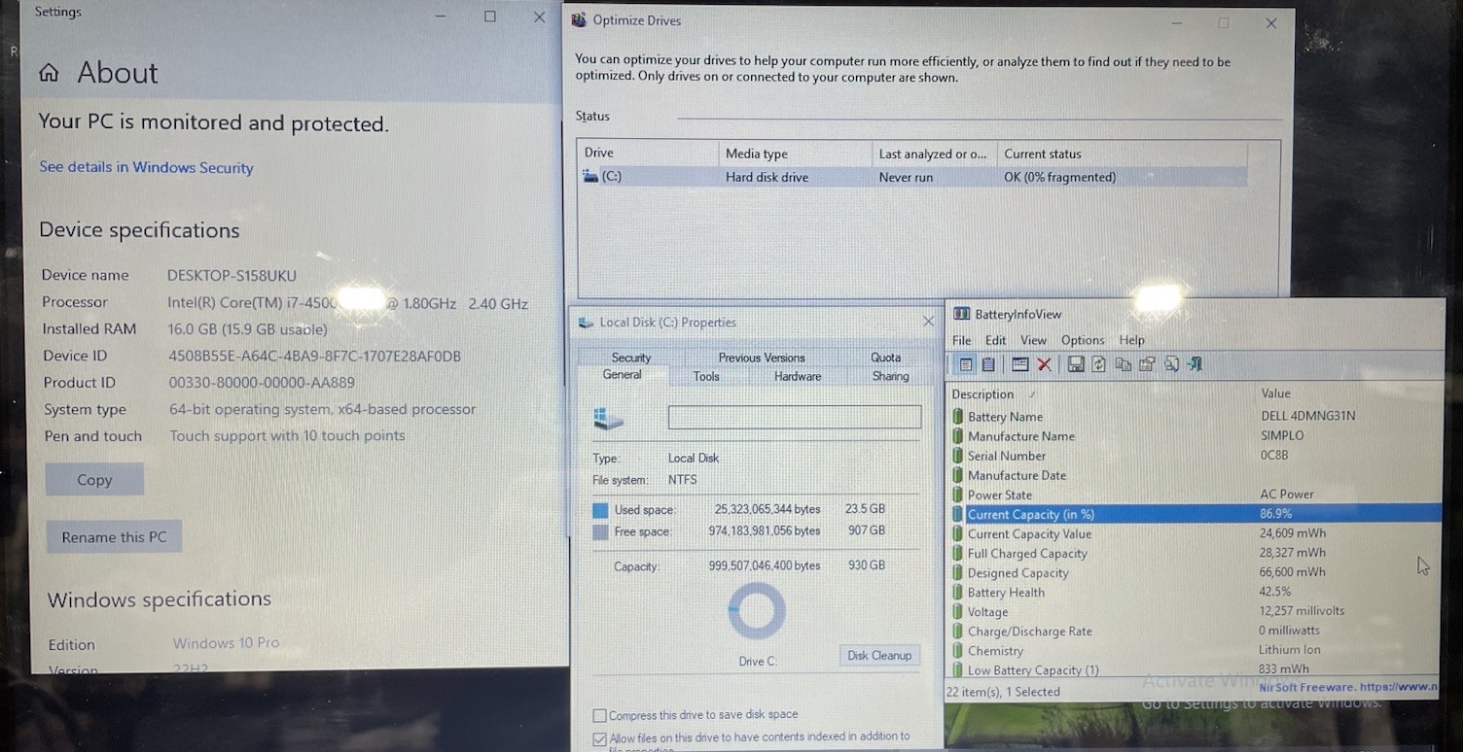Click the drive label text field in Disk Properties
Image resolution: width=1463 pixels, height=752 pixels.
(x=795, y=418)
